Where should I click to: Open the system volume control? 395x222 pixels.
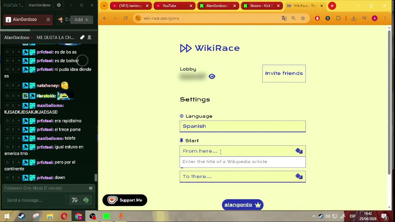(328, 216)
